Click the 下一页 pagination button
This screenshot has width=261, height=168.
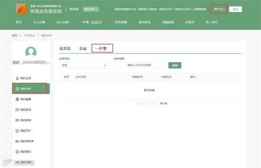[152, 103]
